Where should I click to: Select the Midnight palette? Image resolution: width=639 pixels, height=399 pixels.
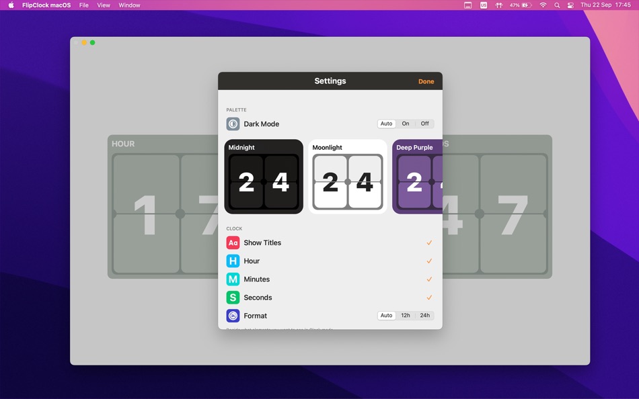coord(264,177)
